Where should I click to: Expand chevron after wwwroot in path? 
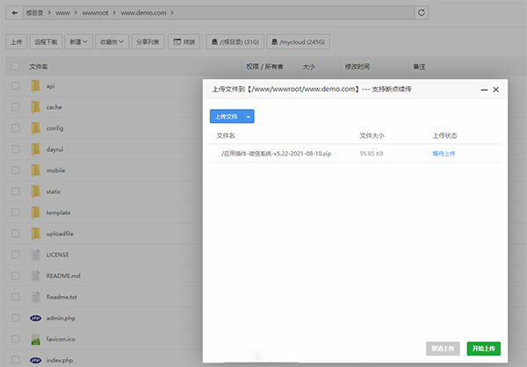point(114,13)
